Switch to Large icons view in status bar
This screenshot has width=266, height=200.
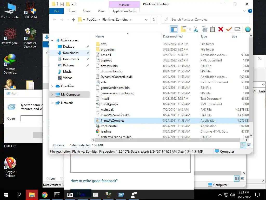249,145
